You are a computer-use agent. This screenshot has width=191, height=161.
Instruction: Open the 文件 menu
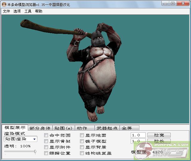[x=6, y=11]
